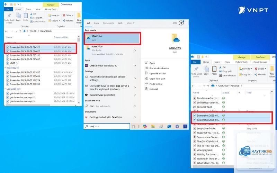Image resolution: width=277 pixels, height=173 pixels.
Task: Click Paste icon in OneDrive window ribbon
Action: tap(214, 71)
